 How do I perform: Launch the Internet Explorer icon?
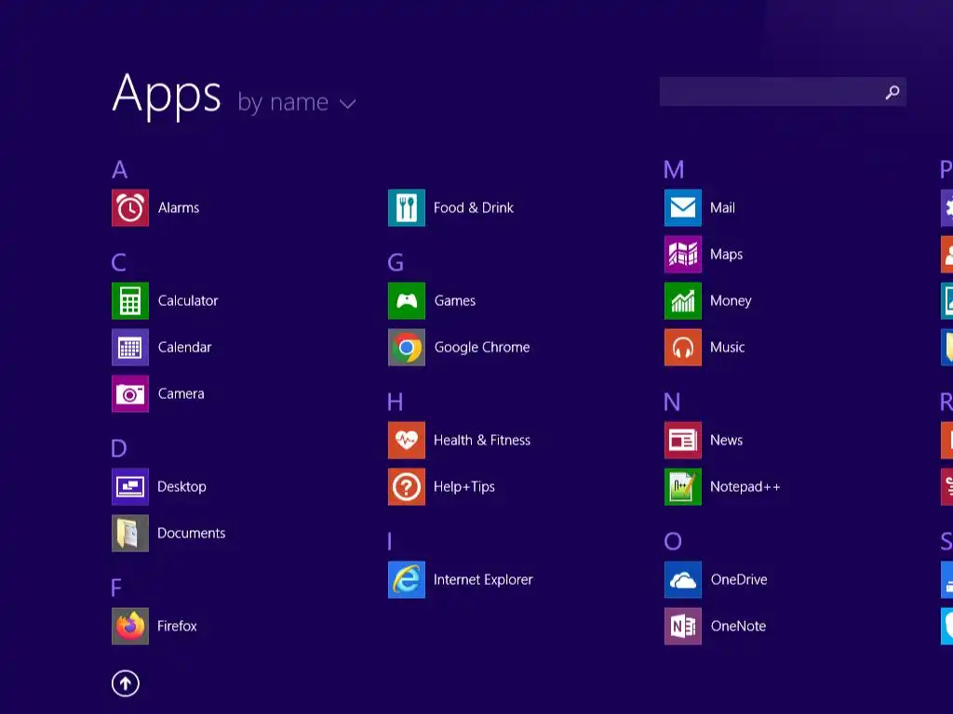click(x=407, y=579)
